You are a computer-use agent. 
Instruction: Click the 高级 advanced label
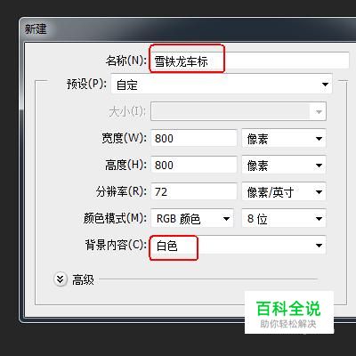(83, 279)
